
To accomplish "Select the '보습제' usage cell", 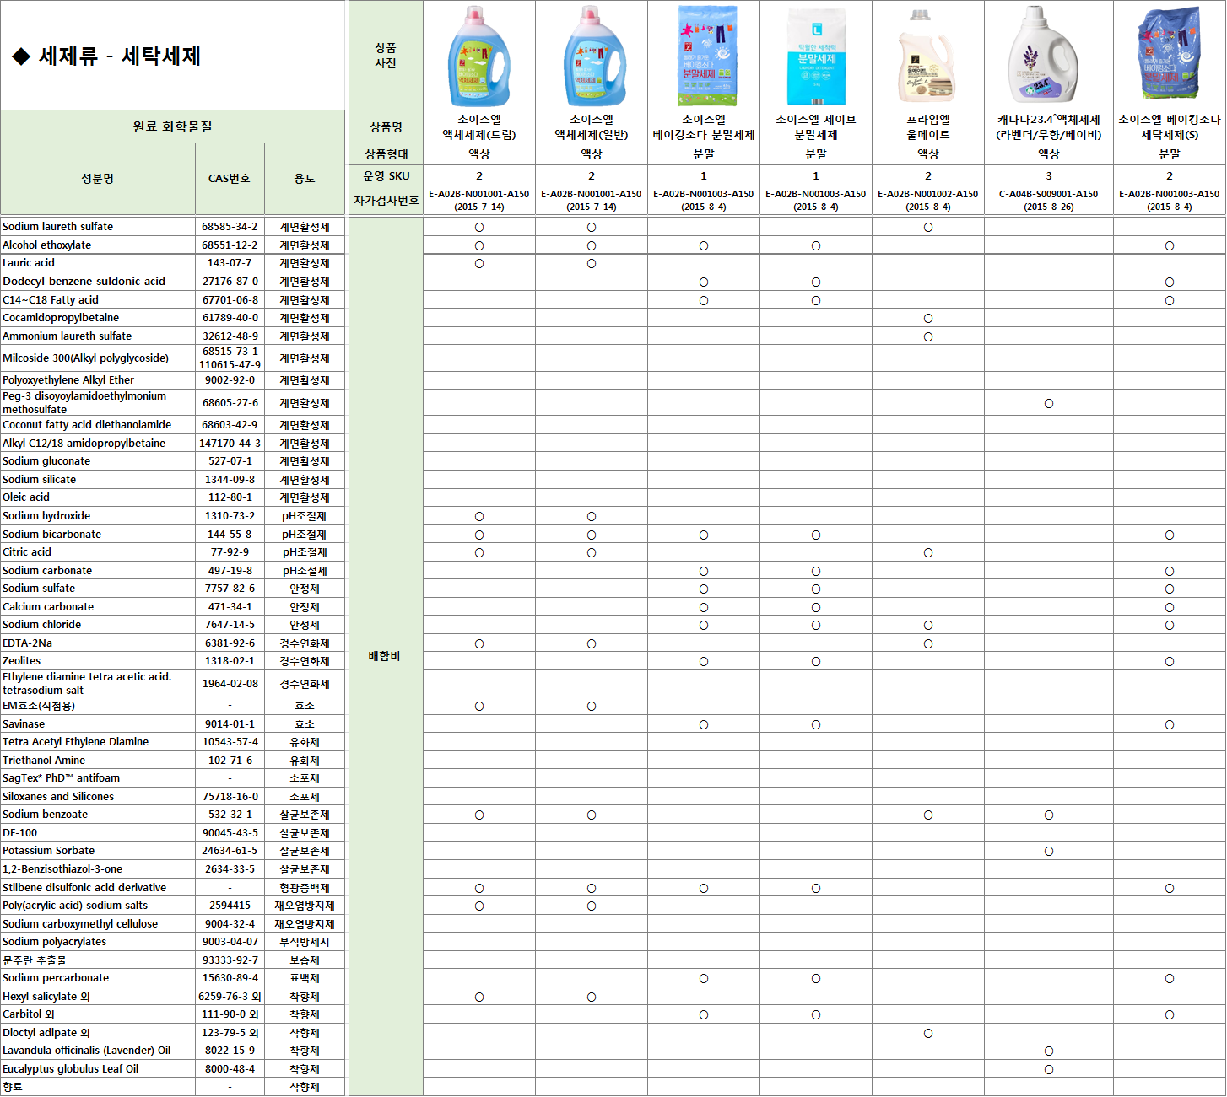I will tap(305, 960).
